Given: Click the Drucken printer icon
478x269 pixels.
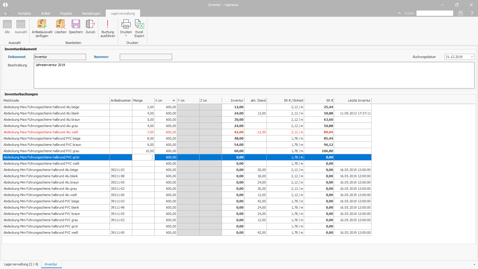Looking at the screenshot, I should coord(126,24).
